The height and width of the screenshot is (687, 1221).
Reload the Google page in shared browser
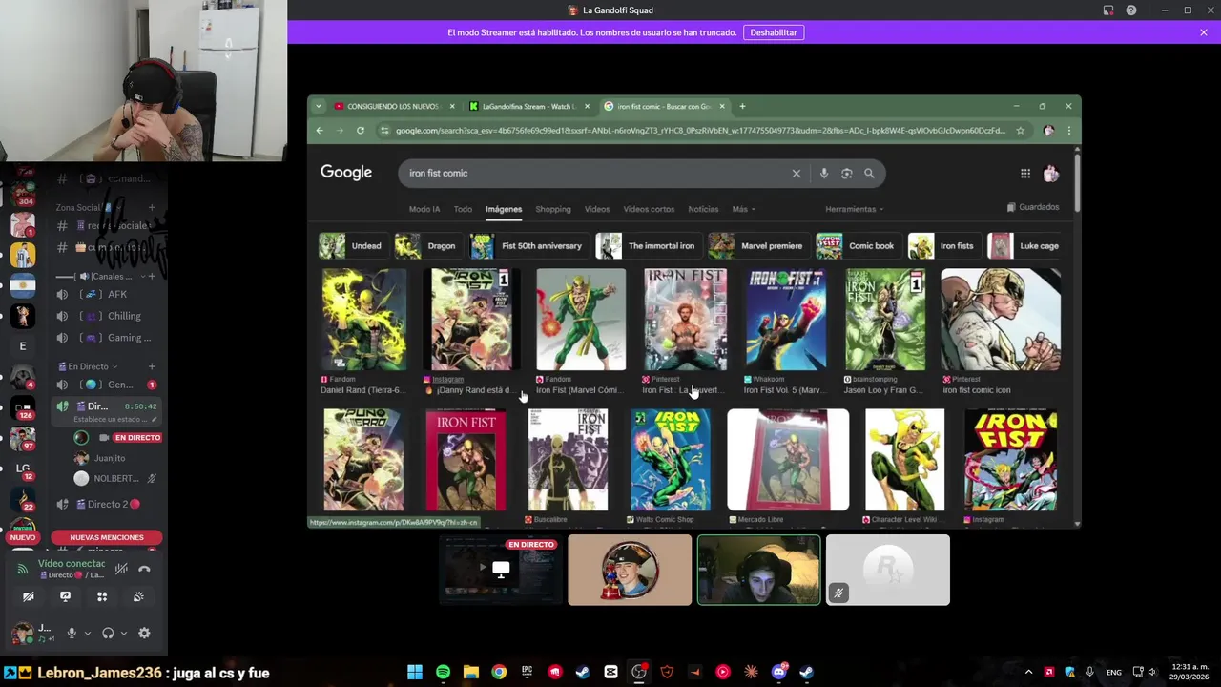point(361,130)
